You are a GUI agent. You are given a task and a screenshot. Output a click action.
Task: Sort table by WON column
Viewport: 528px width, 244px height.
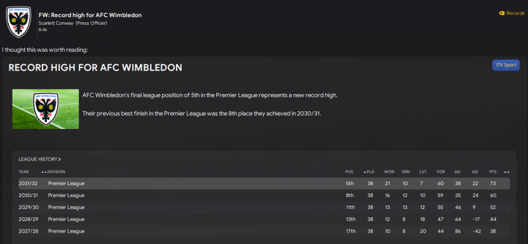389,172
